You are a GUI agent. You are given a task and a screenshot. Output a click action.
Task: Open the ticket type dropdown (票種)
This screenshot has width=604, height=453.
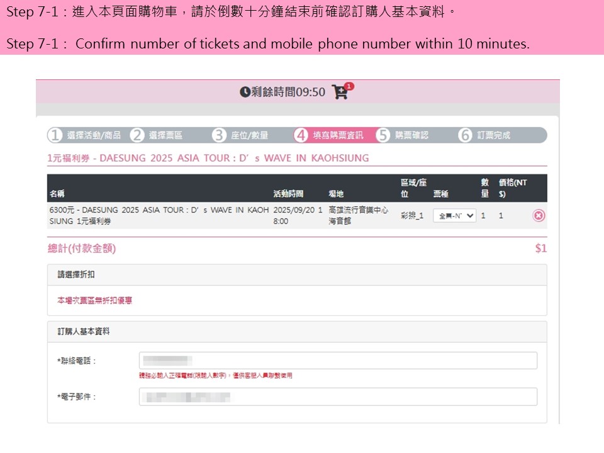[454, 216]
